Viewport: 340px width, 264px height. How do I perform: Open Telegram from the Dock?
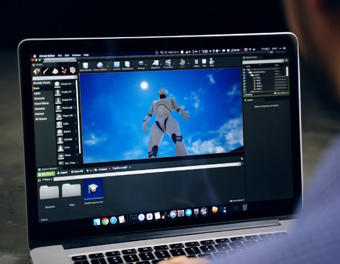[x=189, y=213]
